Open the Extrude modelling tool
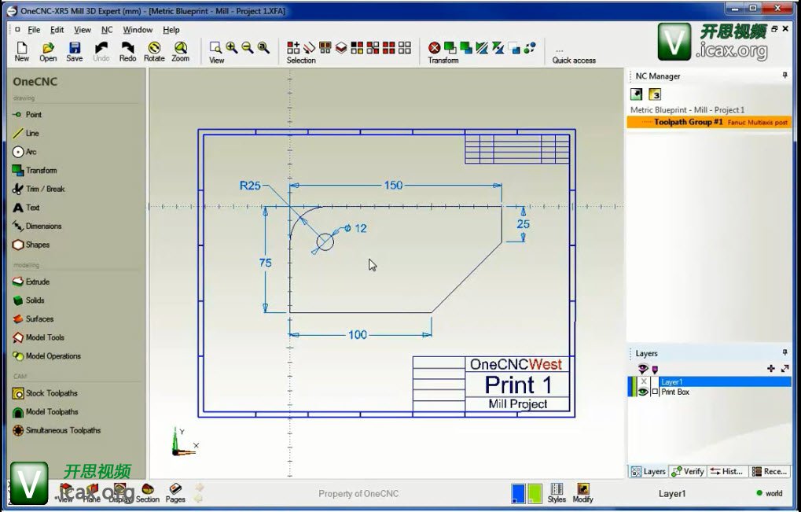The width and height of the screenshot is (801, 512). pyautogui.click(x=31, y=282)
